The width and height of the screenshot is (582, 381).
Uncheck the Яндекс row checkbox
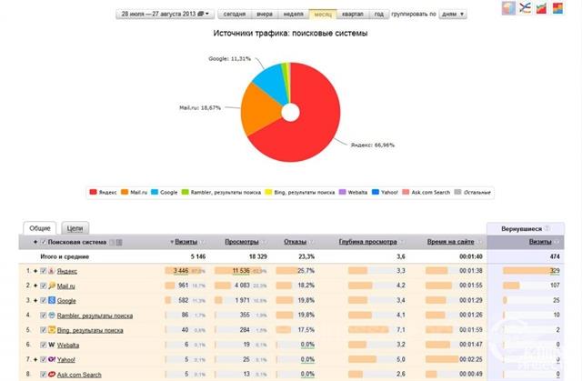43,271
